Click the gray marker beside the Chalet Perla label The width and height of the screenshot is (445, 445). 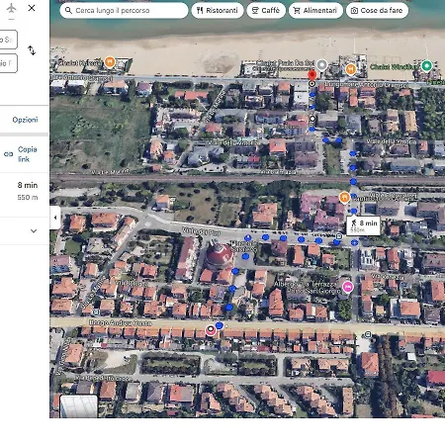[x=322, y=65]
